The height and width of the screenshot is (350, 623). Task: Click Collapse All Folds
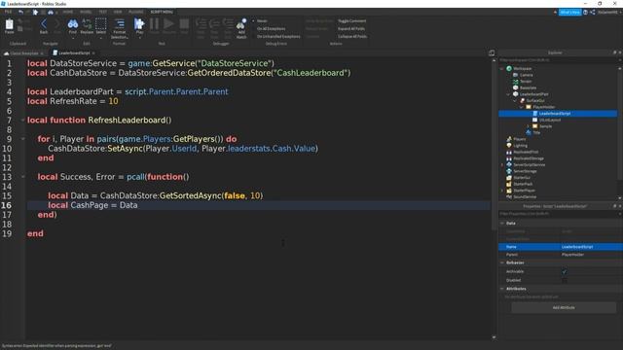click(352, 37)
